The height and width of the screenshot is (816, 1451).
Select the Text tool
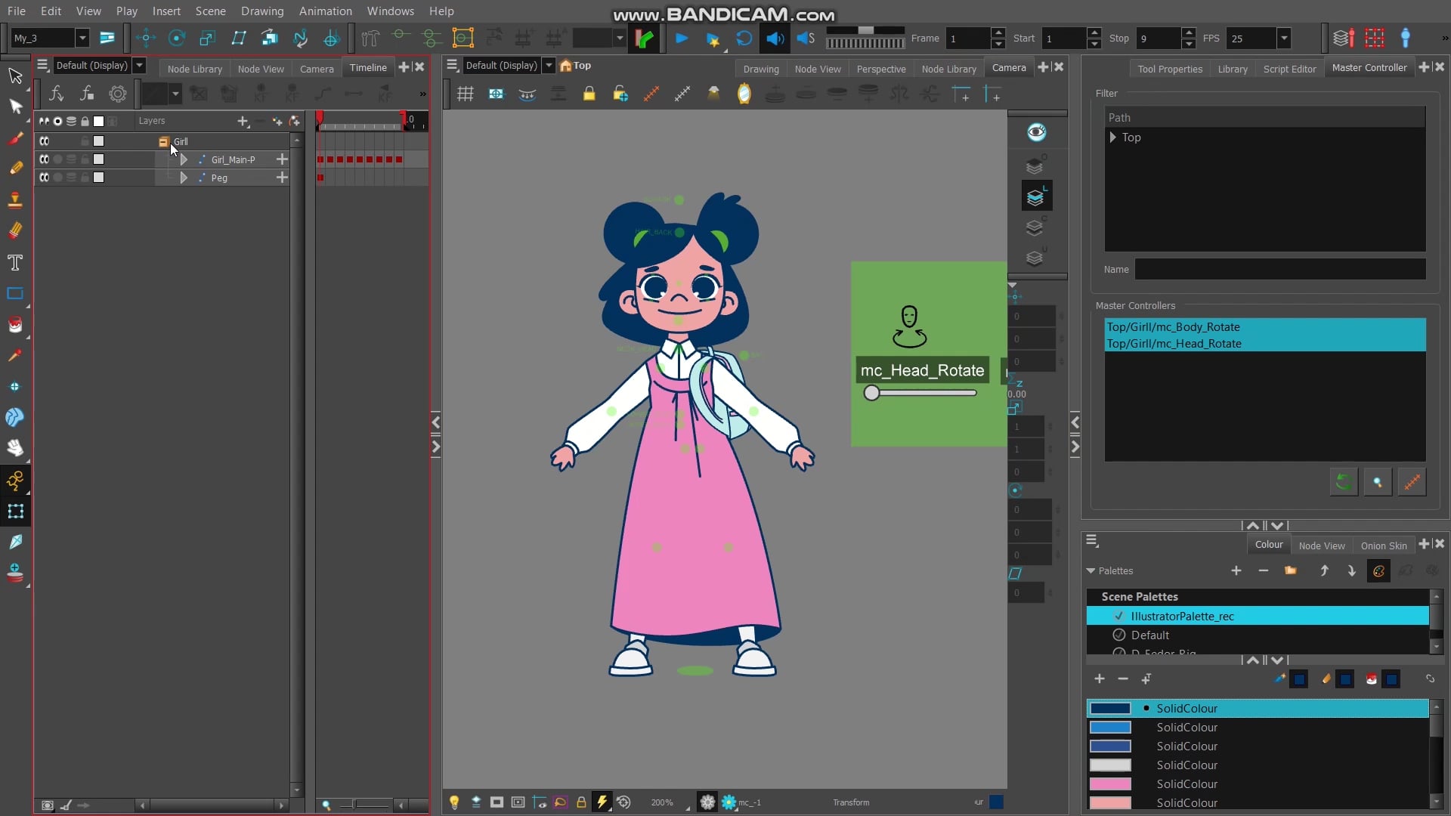click(x=15, y=262)
